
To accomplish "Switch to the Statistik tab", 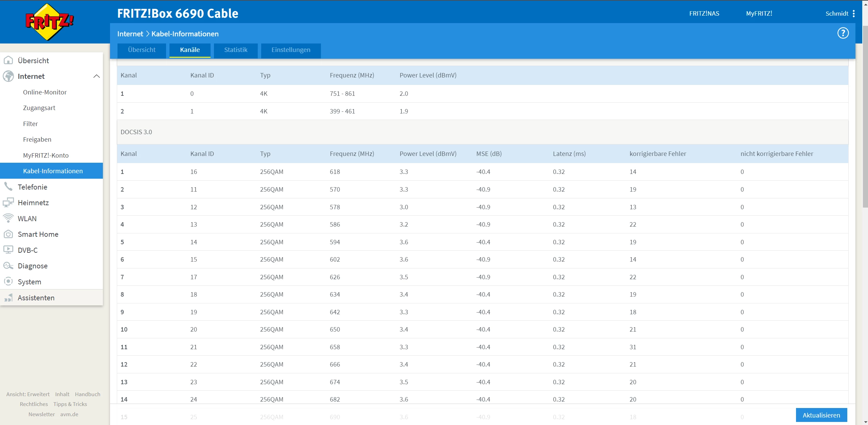I will coord(236,50).
